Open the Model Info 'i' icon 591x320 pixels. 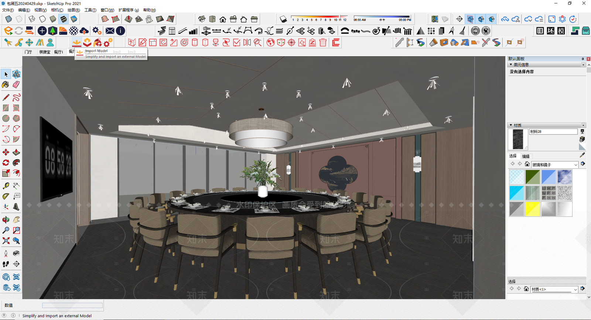point(120,31)
